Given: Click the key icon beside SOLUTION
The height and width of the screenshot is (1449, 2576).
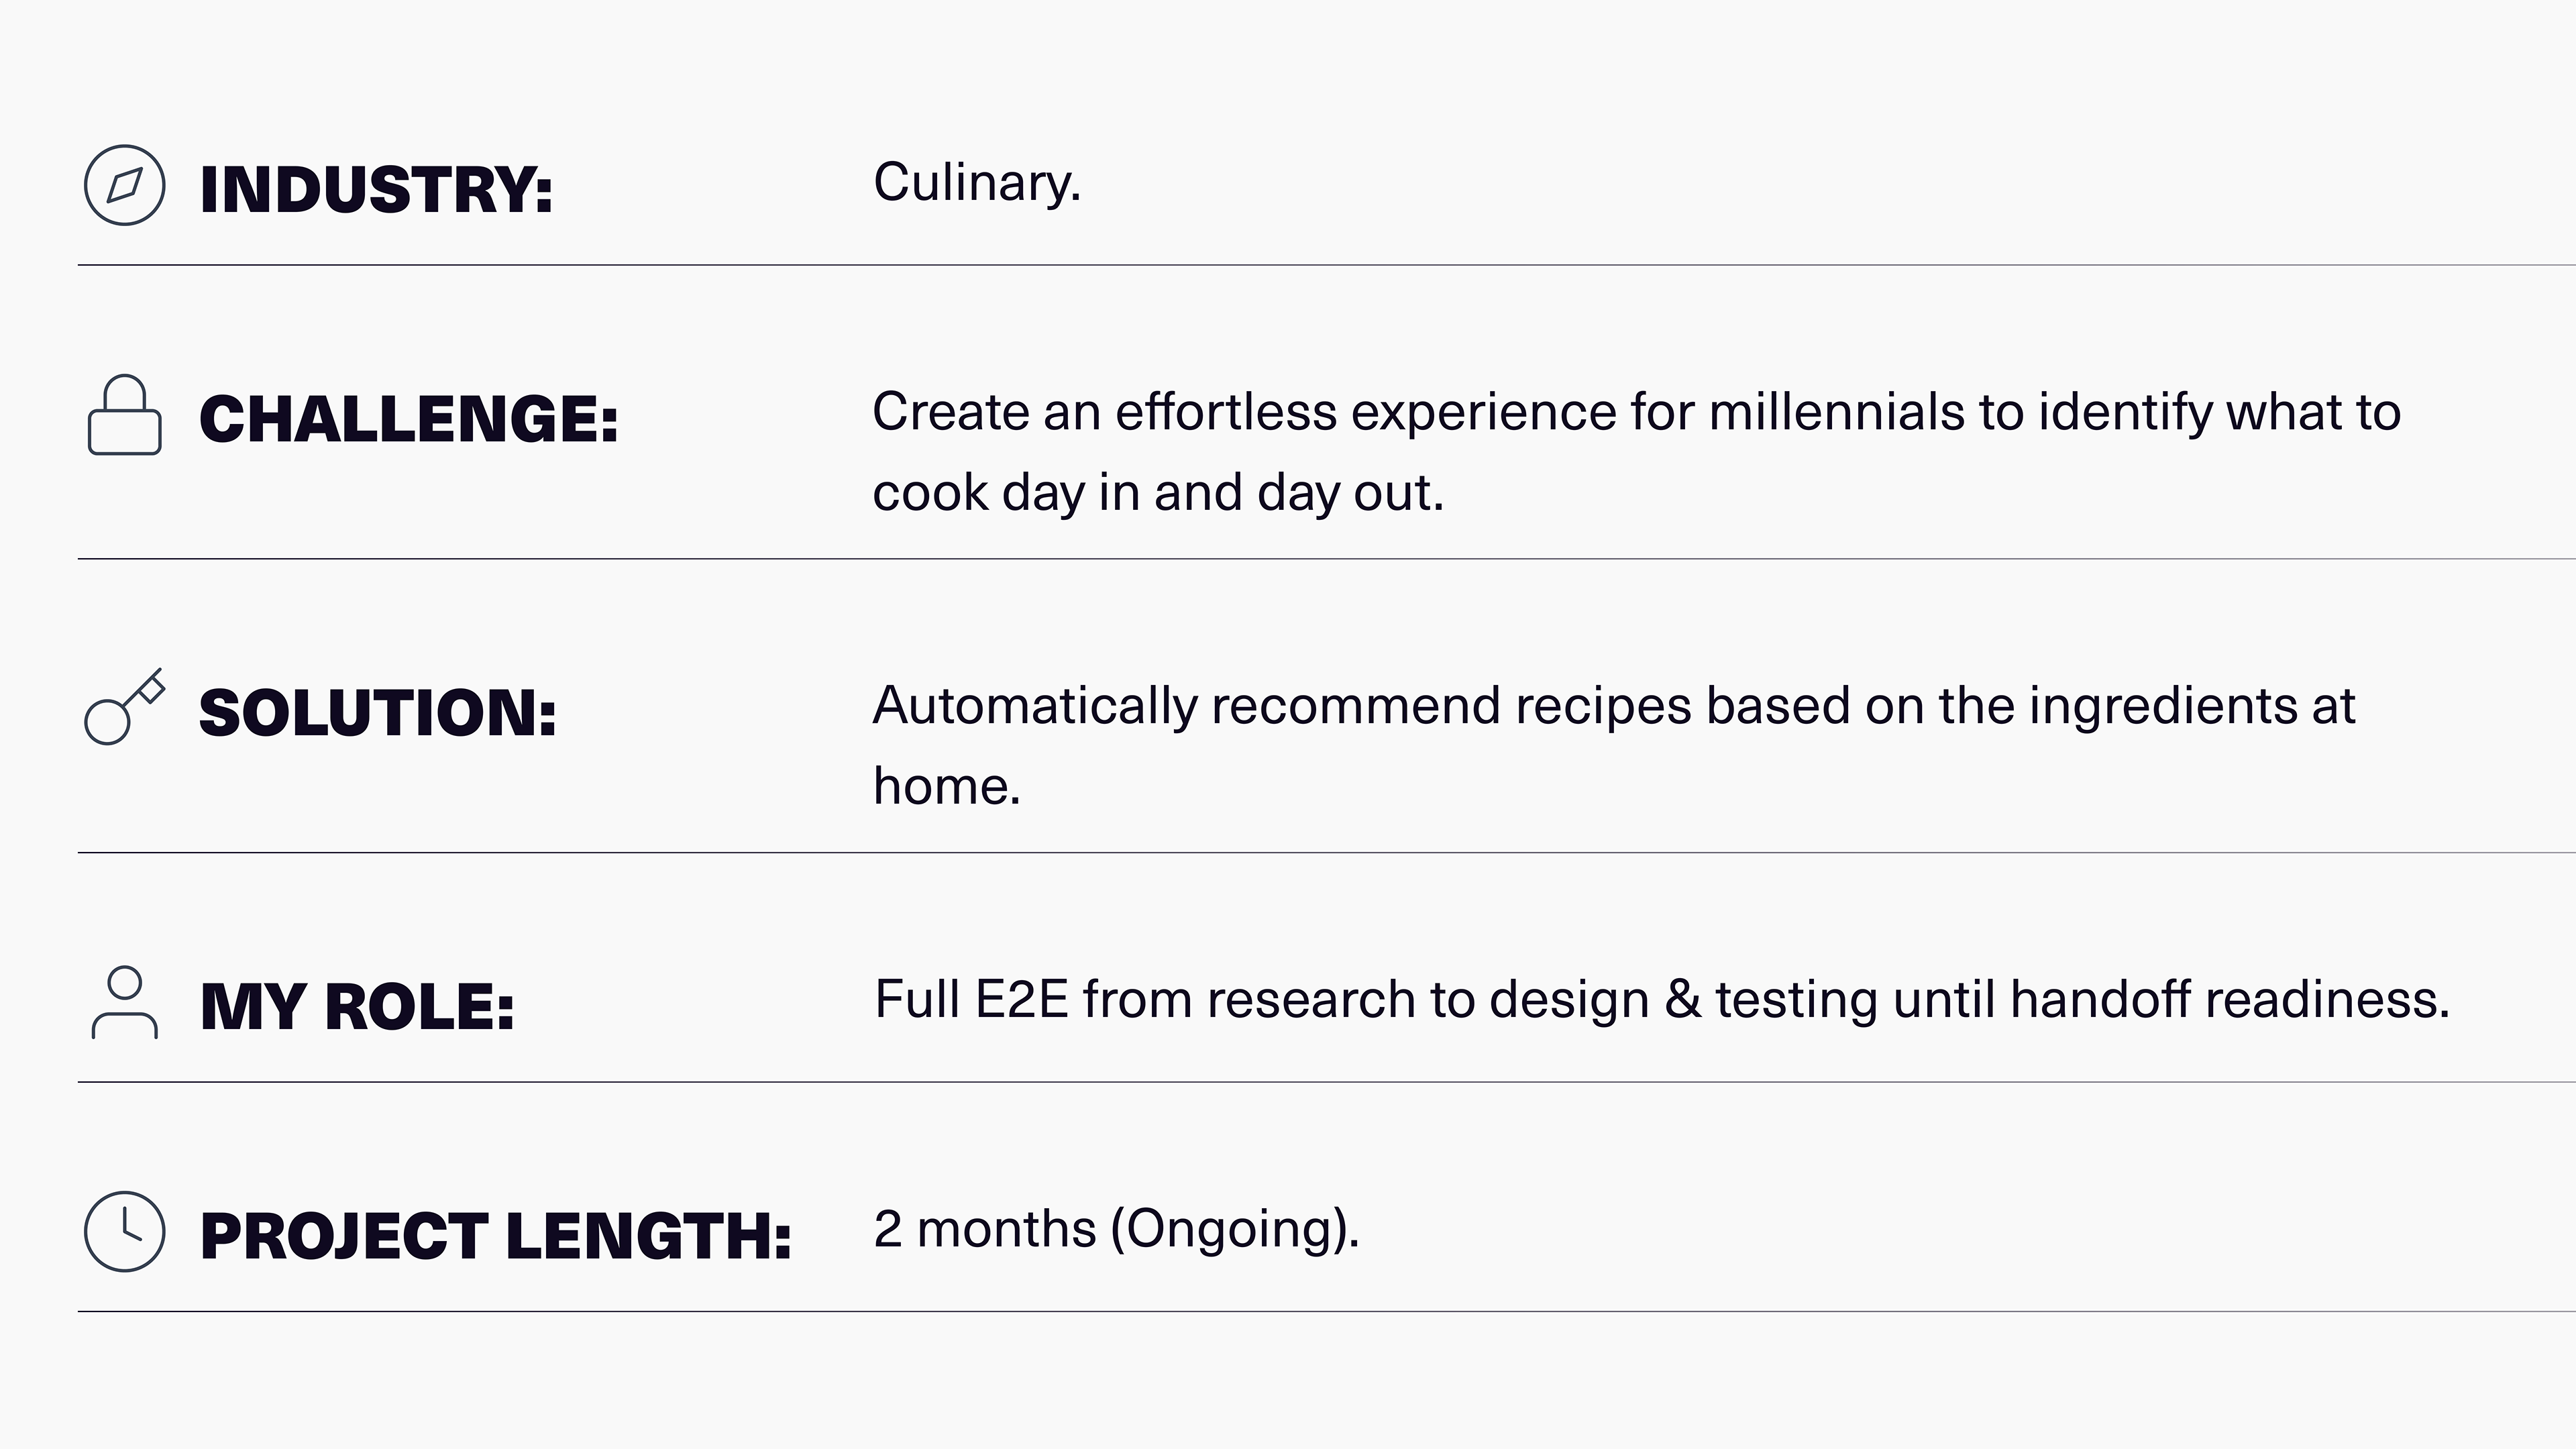Looking at the screenshot, I should (124, 707).
